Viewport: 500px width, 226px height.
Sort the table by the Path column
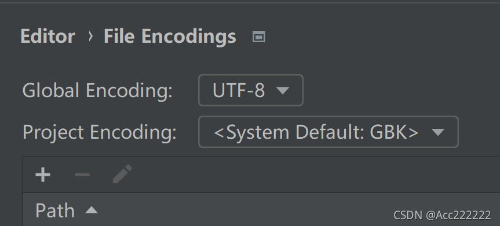[55, 210]
